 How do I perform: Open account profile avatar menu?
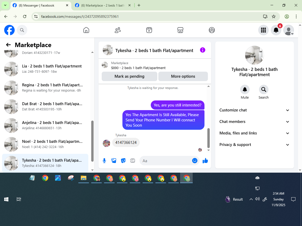pos(289,30)
